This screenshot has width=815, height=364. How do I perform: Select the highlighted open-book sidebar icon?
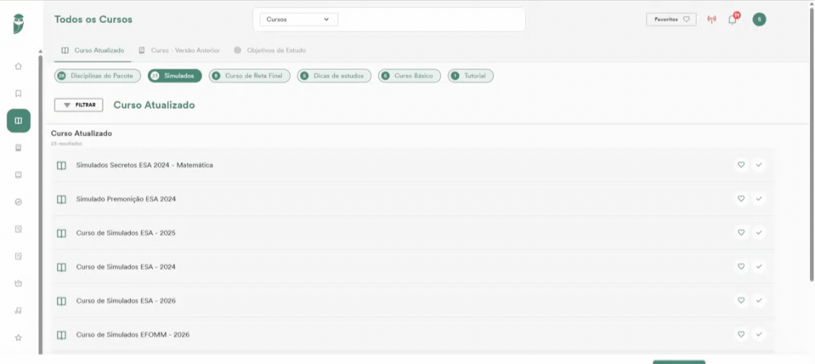pyautogui.click(x=19, y=121)
